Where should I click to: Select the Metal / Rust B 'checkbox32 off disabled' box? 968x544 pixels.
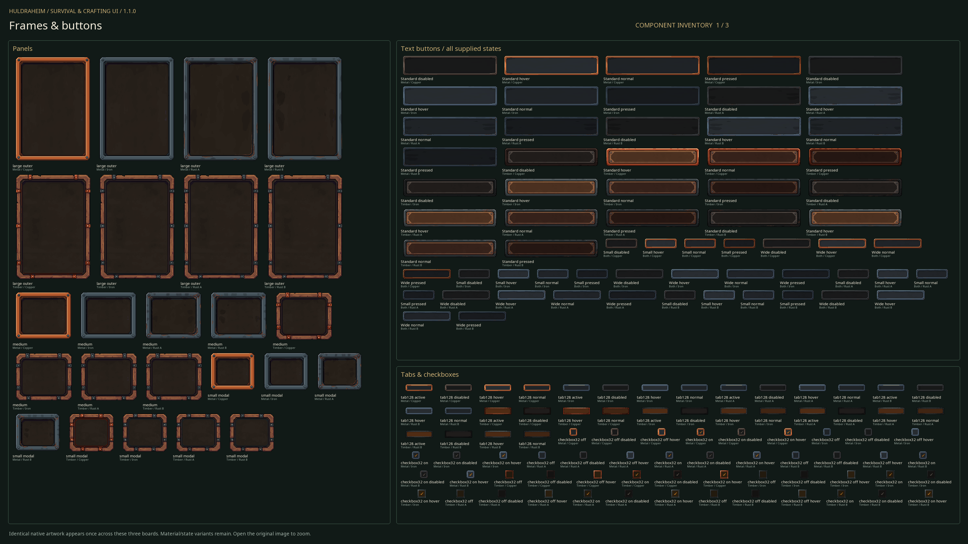(837, 455)
